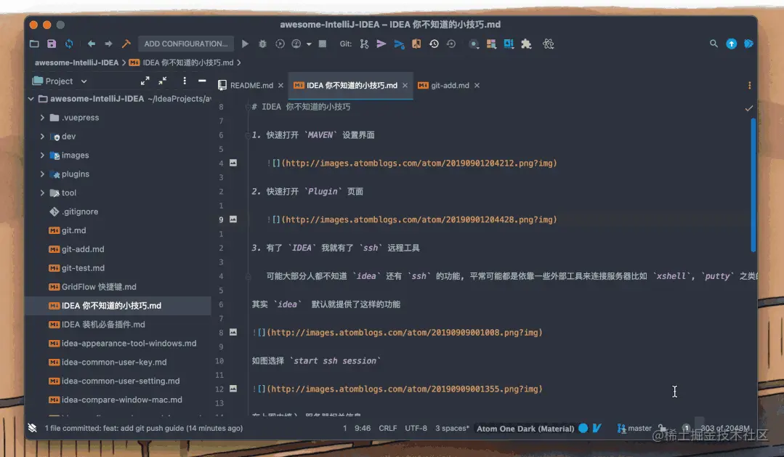
Task: Open Project panel options kebab menu
Action: click(185, 81)
